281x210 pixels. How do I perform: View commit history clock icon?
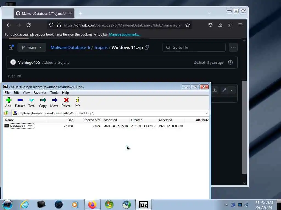point(231,62)
